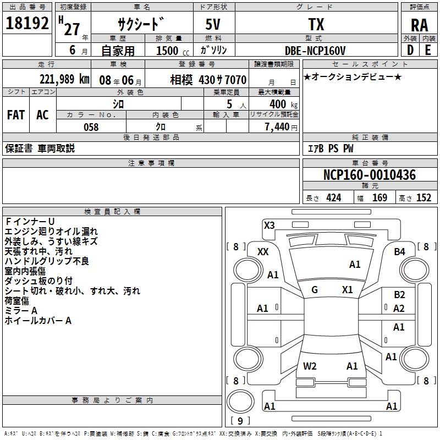Click the B4 dent mark on fender
Viewport: 440px width, 440px height.
pos(399,252)
